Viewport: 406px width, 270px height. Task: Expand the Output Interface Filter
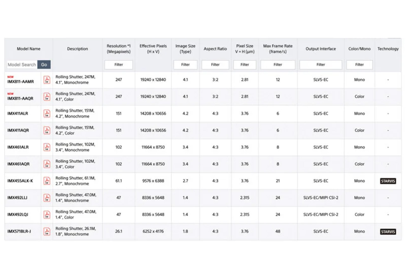(321, 65)
